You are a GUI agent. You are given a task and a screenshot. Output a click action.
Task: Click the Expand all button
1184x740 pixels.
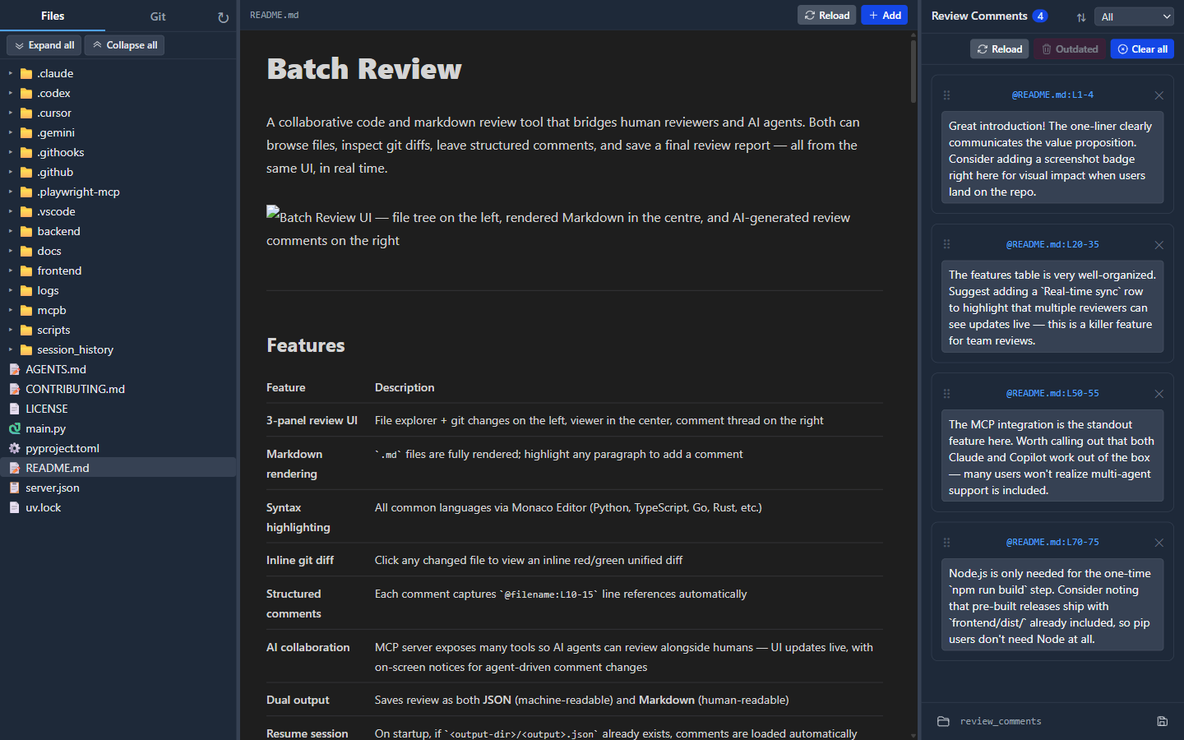(x=43, y=44)
